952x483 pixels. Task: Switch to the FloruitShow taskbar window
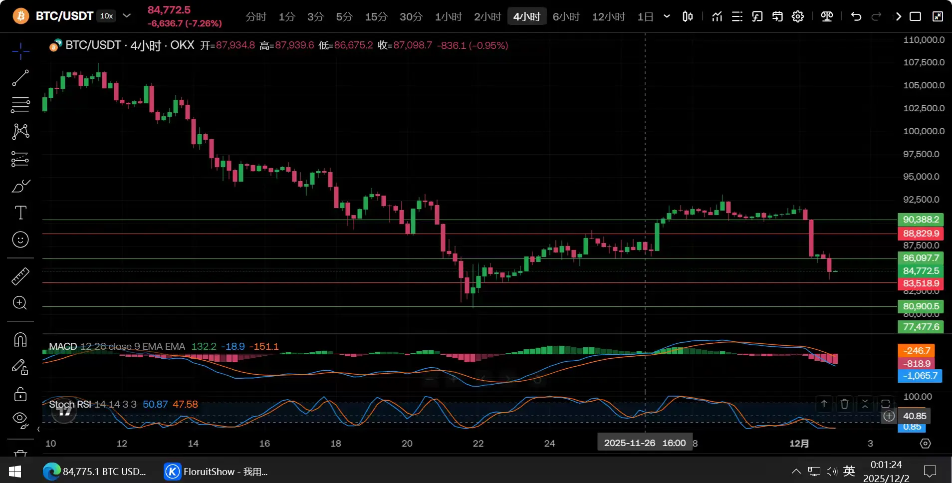217,472
